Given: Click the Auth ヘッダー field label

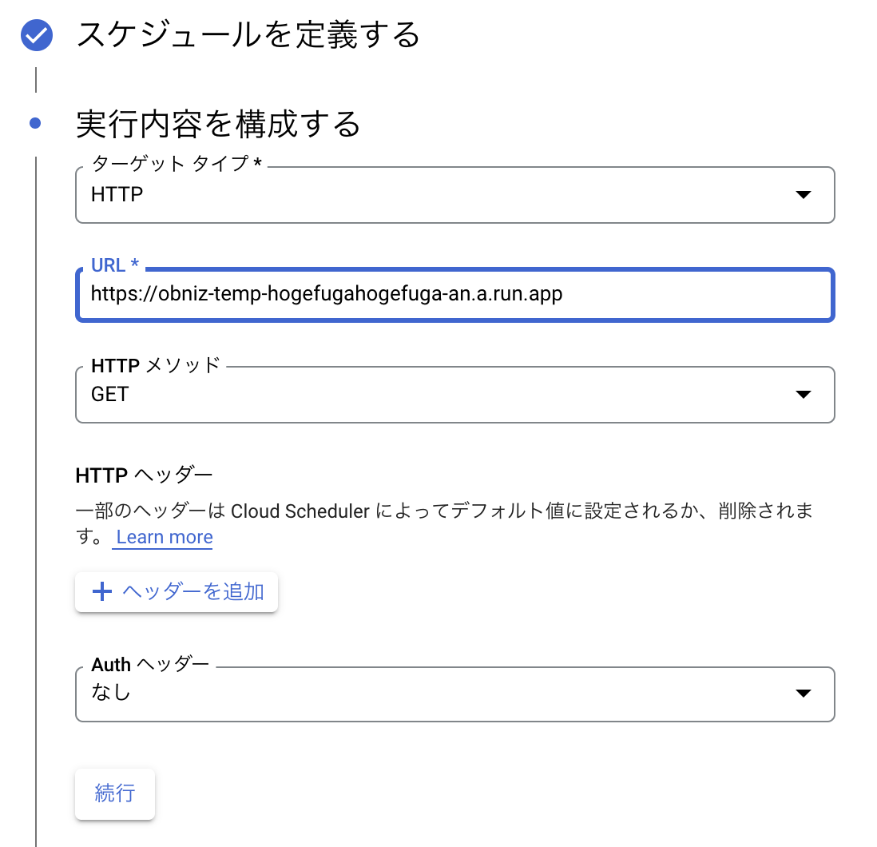Looking at the screenshot, I should (150, 664).
